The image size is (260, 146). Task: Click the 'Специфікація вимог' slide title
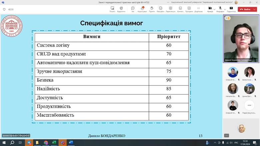111,23
